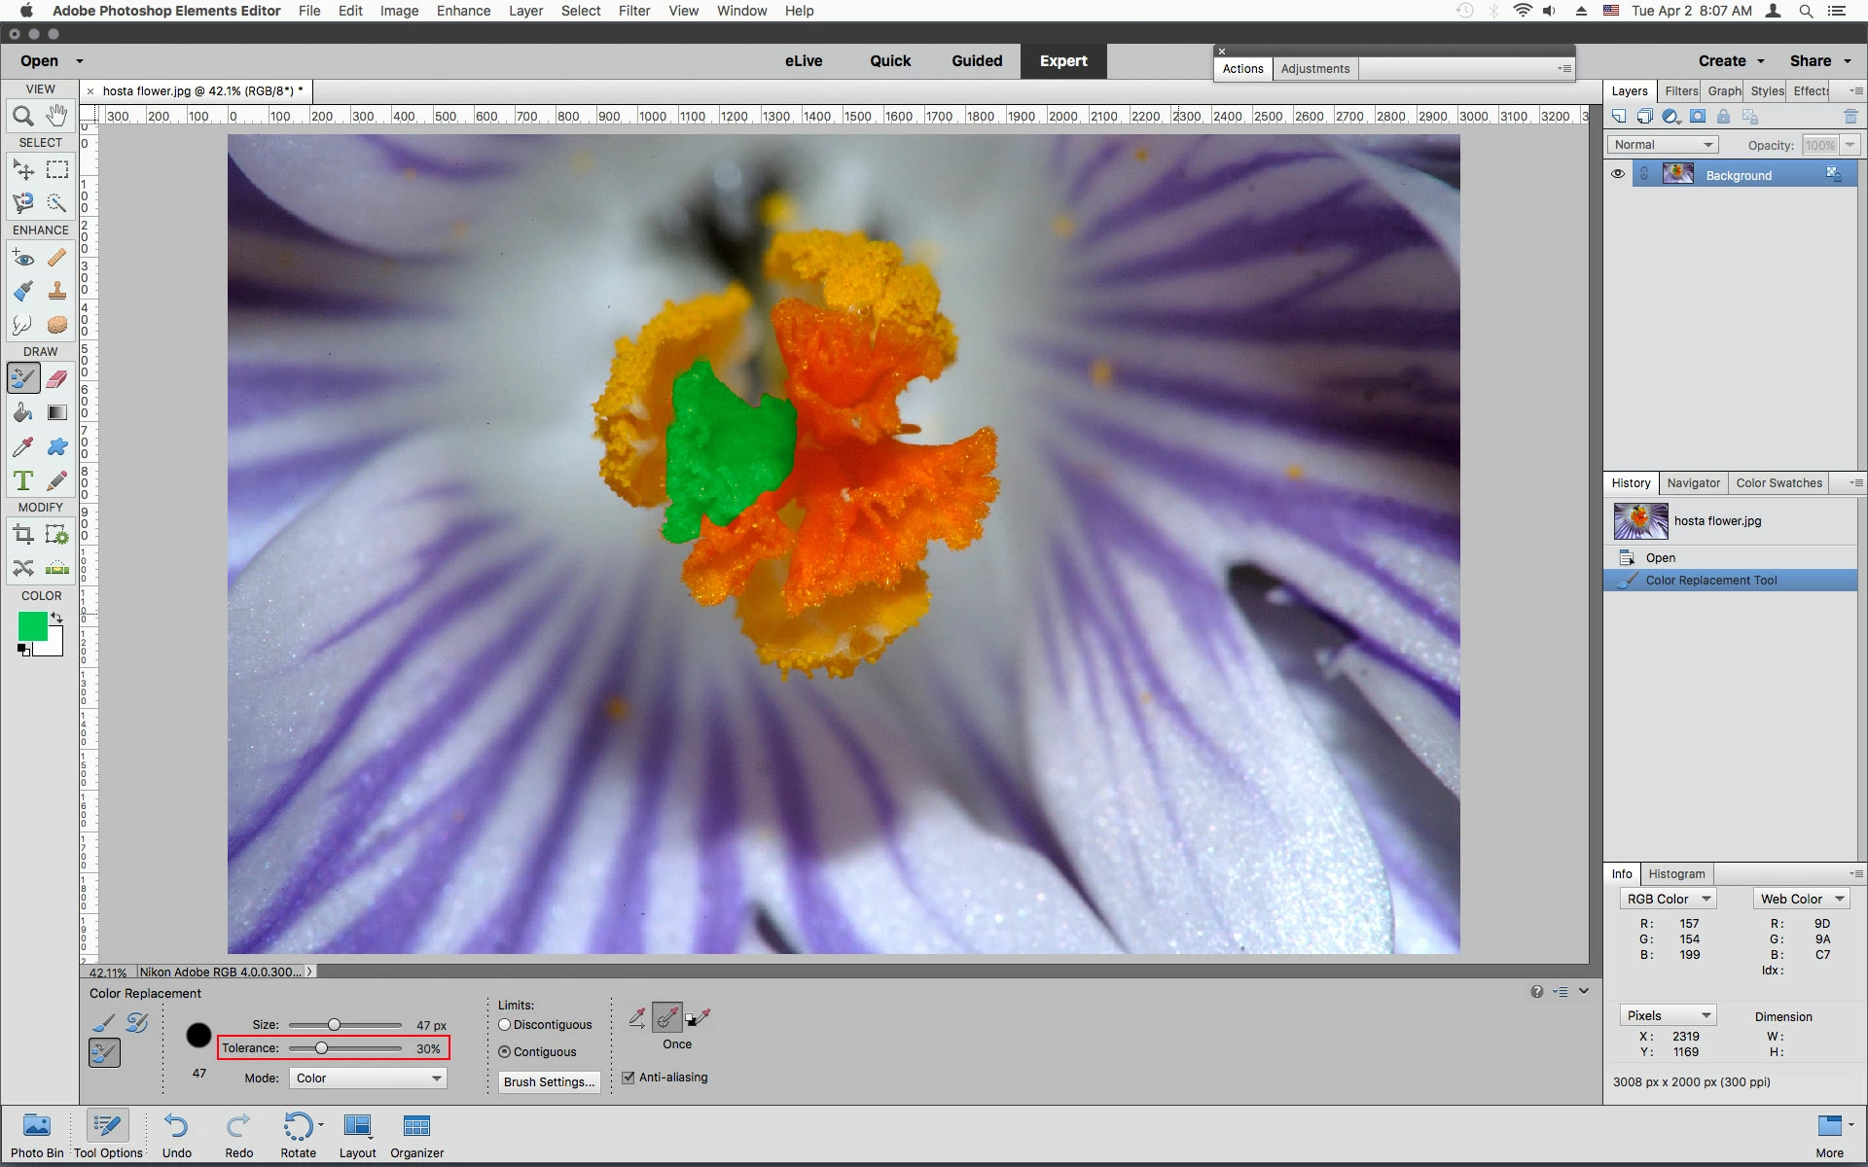Click the Undo button in the taskbar
The width and height of the screenshot is (1868, 1167).
tap(176, 1135)
